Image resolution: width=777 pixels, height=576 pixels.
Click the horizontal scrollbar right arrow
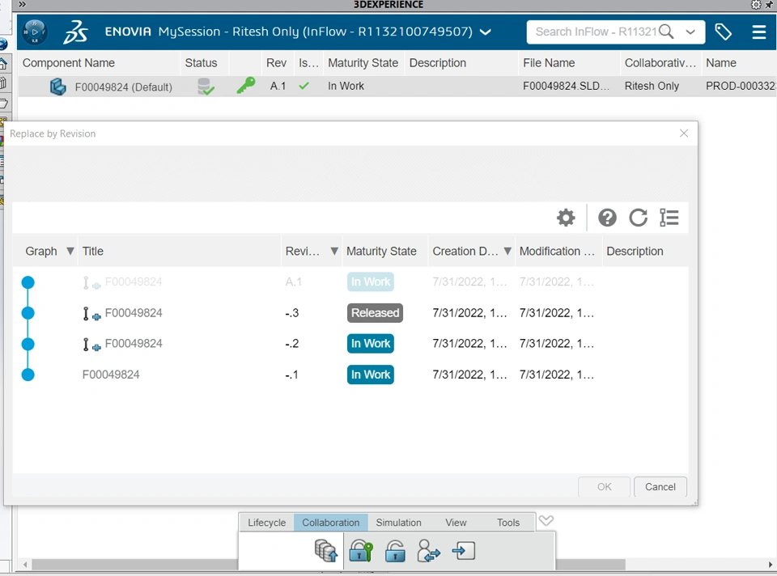771,565
